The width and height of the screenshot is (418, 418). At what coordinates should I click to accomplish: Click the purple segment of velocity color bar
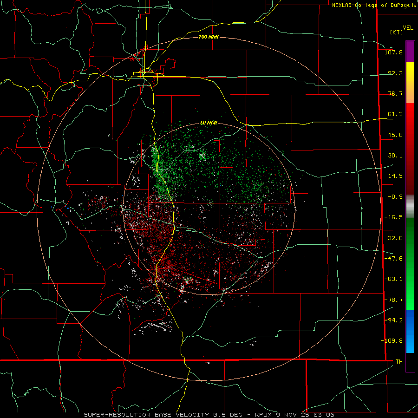tap(410, 52)
